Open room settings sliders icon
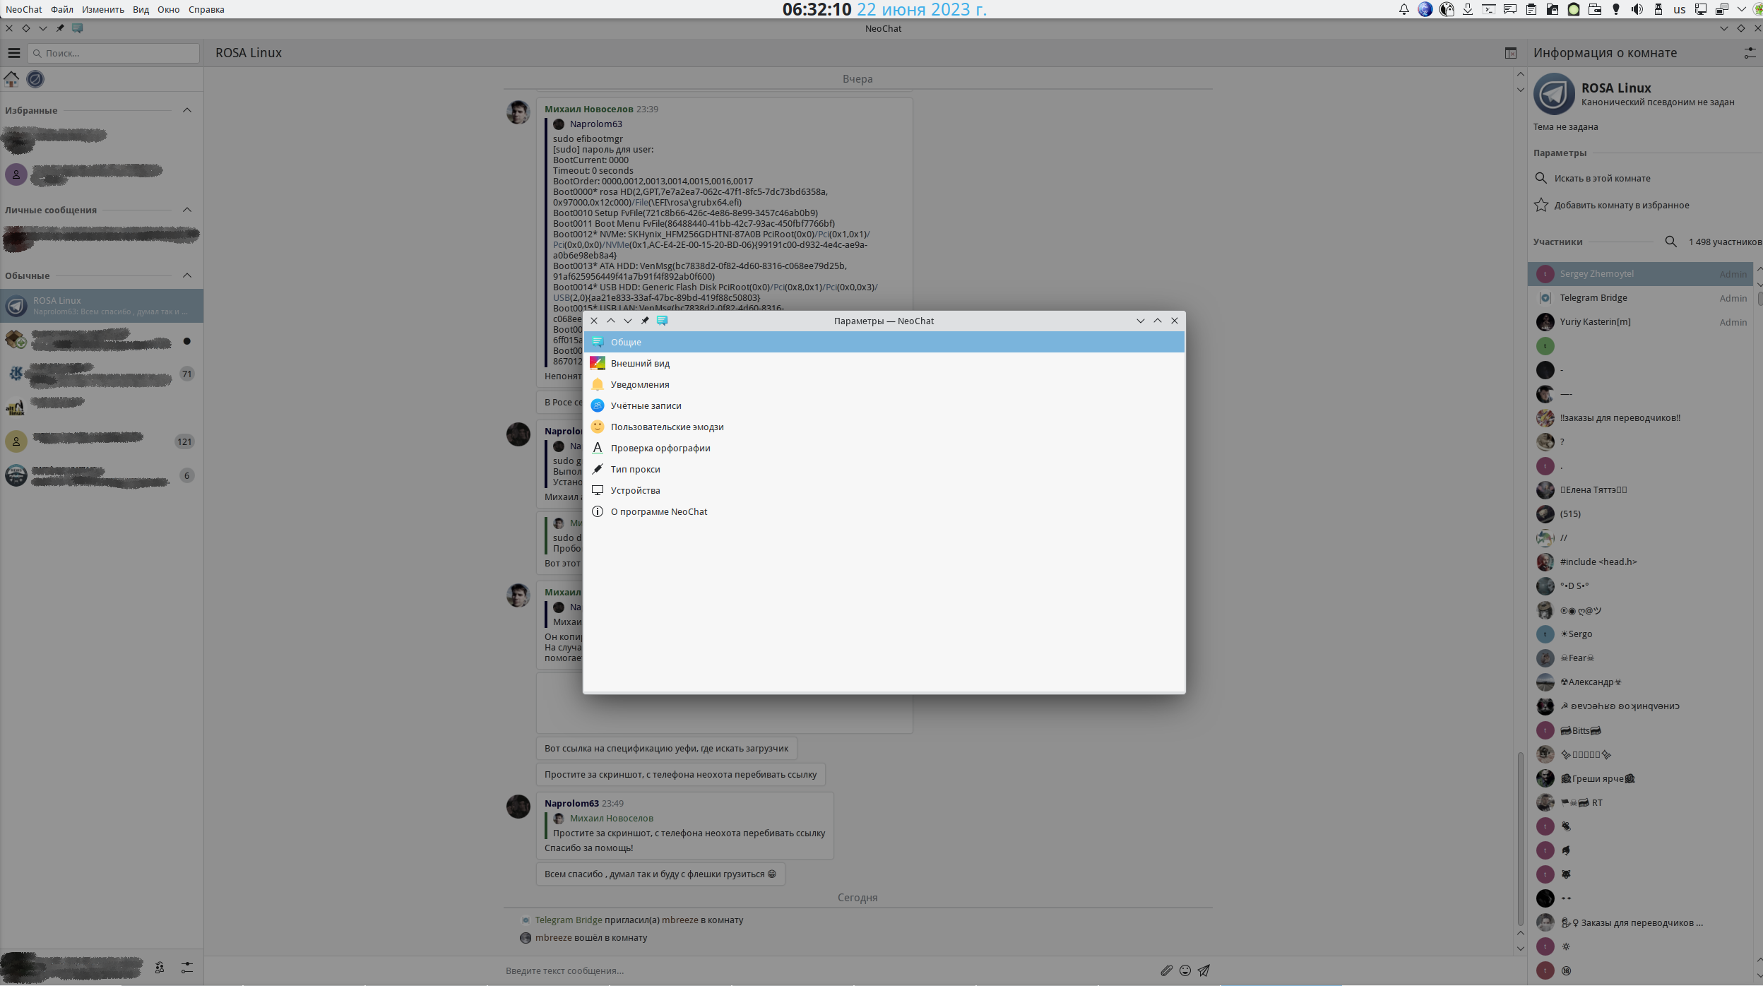 pyautogui.click(x=1750, y=53)
